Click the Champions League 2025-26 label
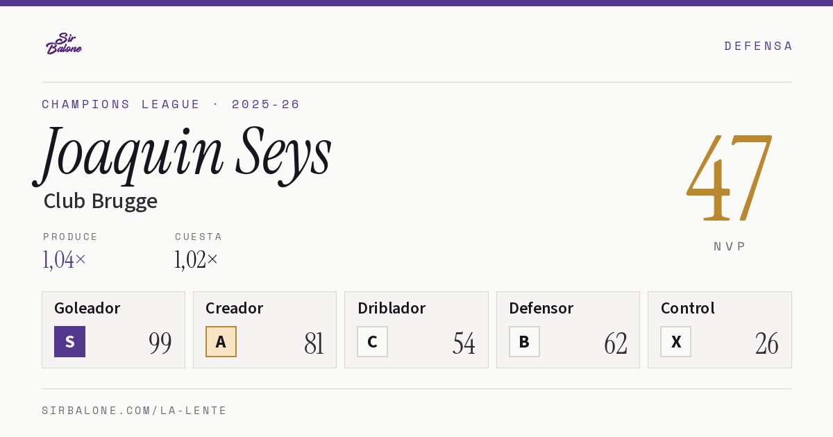The height and width of the screenshot is (437, 833). (171, 104)
